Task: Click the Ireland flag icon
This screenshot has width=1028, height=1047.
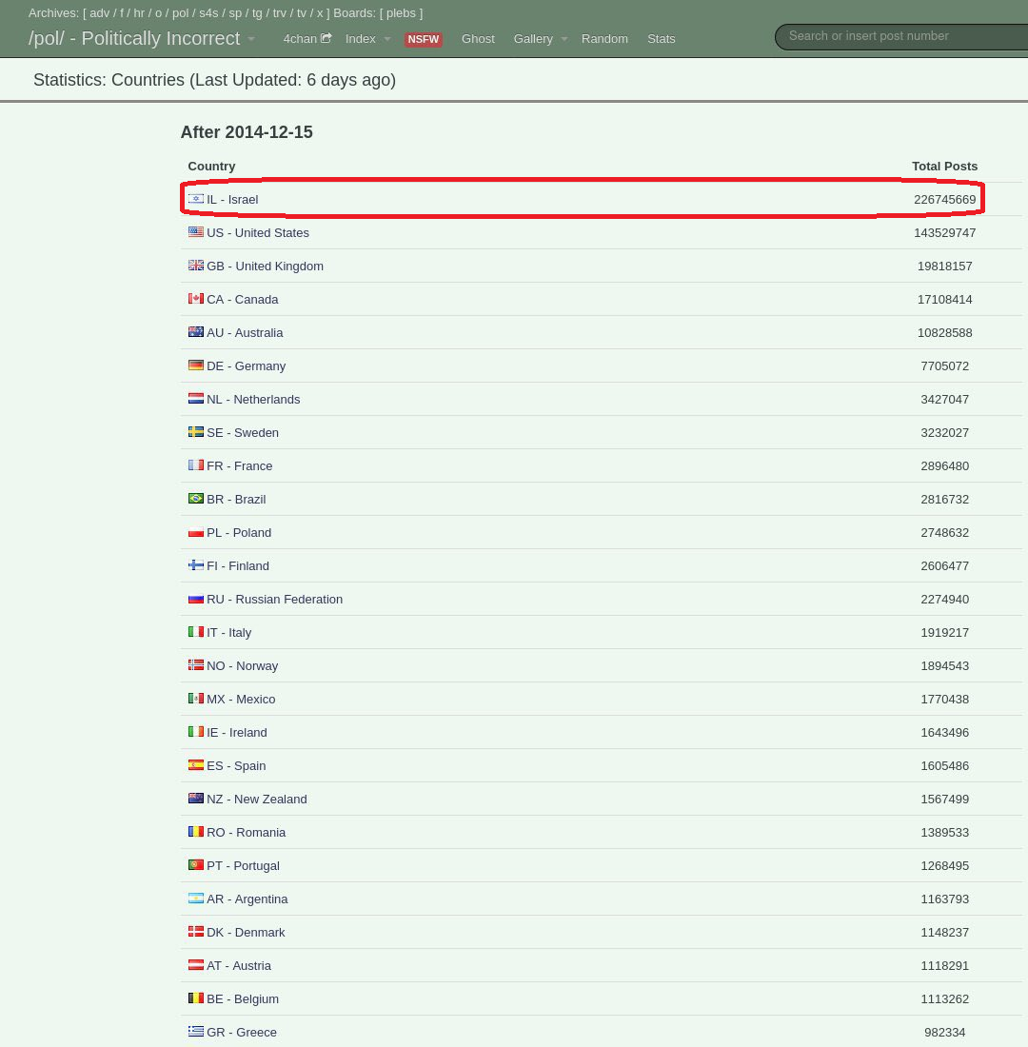Action: point(196,732)
